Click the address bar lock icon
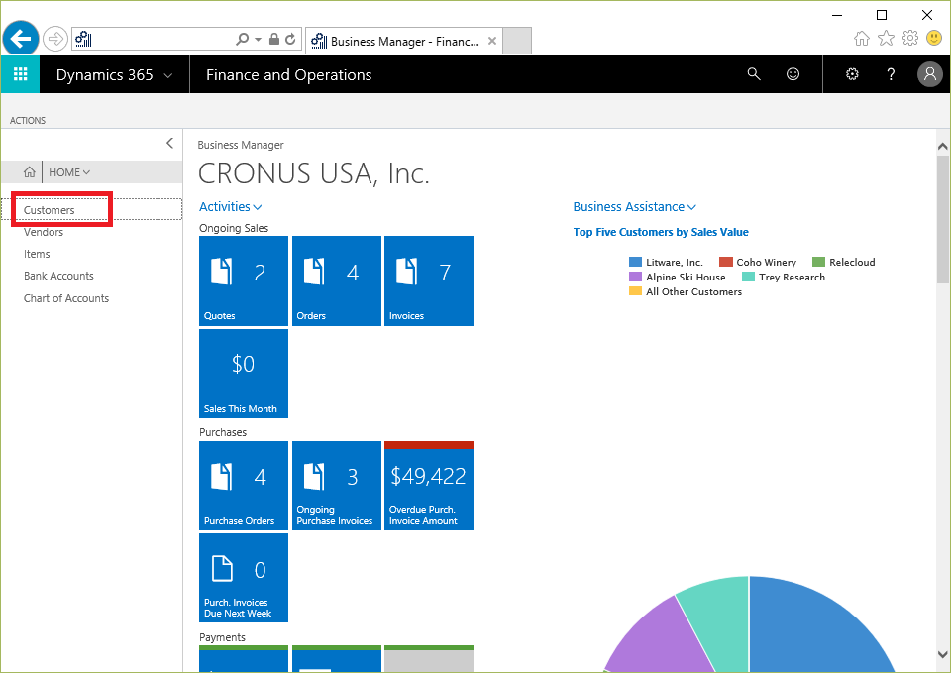 [x=274, y=39]
